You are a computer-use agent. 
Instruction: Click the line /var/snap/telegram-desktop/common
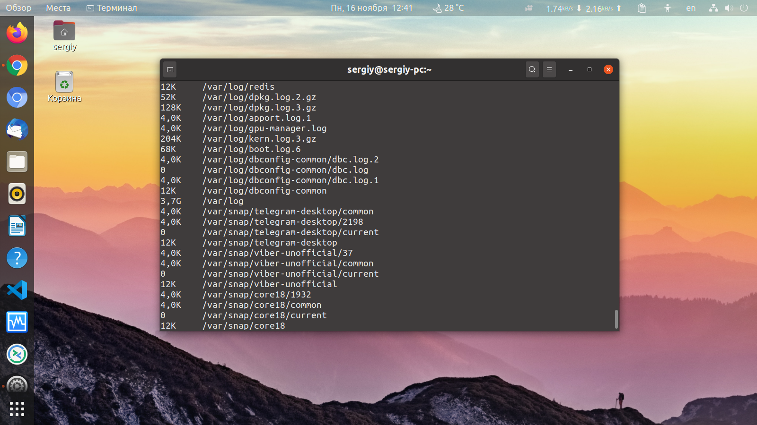288,212
